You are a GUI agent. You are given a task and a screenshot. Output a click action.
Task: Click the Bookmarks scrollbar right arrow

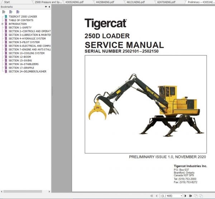click(x=49, y=191)
